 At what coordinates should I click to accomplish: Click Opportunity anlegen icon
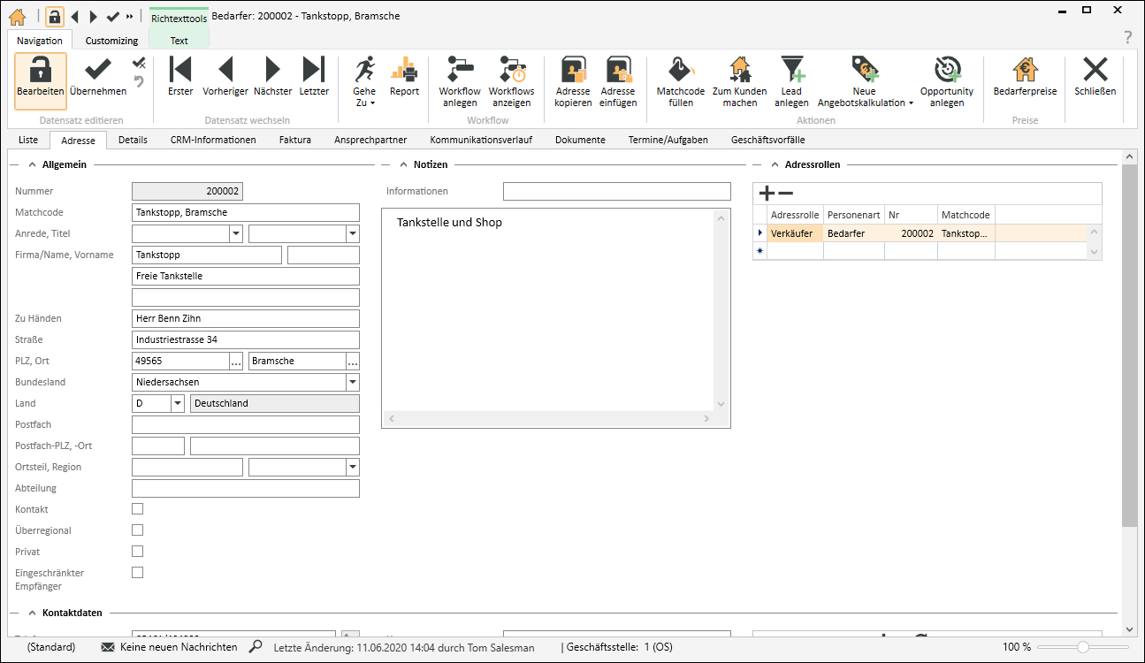click(x=946, y=71)
